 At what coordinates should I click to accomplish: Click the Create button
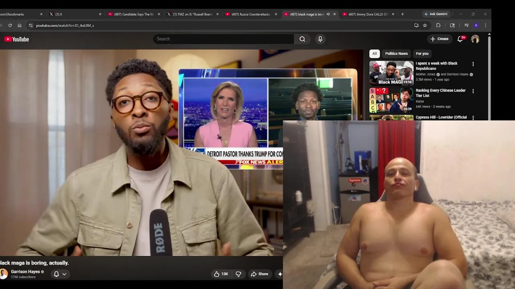[x=439, y=39]
